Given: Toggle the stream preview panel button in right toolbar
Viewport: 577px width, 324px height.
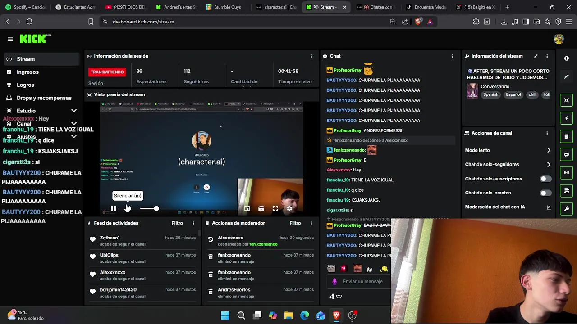Looking at the screenshot, I should [x=567, y=100].
